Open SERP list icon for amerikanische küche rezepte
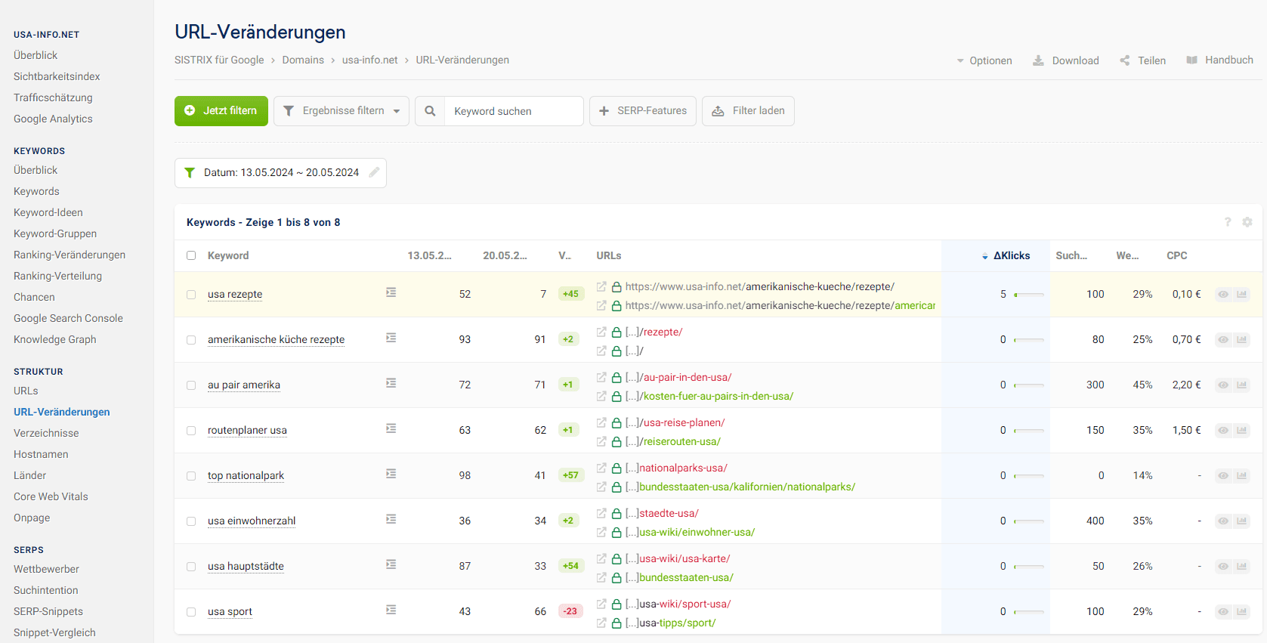Screen dimensions: 1267x643 (x=391, y=338)
